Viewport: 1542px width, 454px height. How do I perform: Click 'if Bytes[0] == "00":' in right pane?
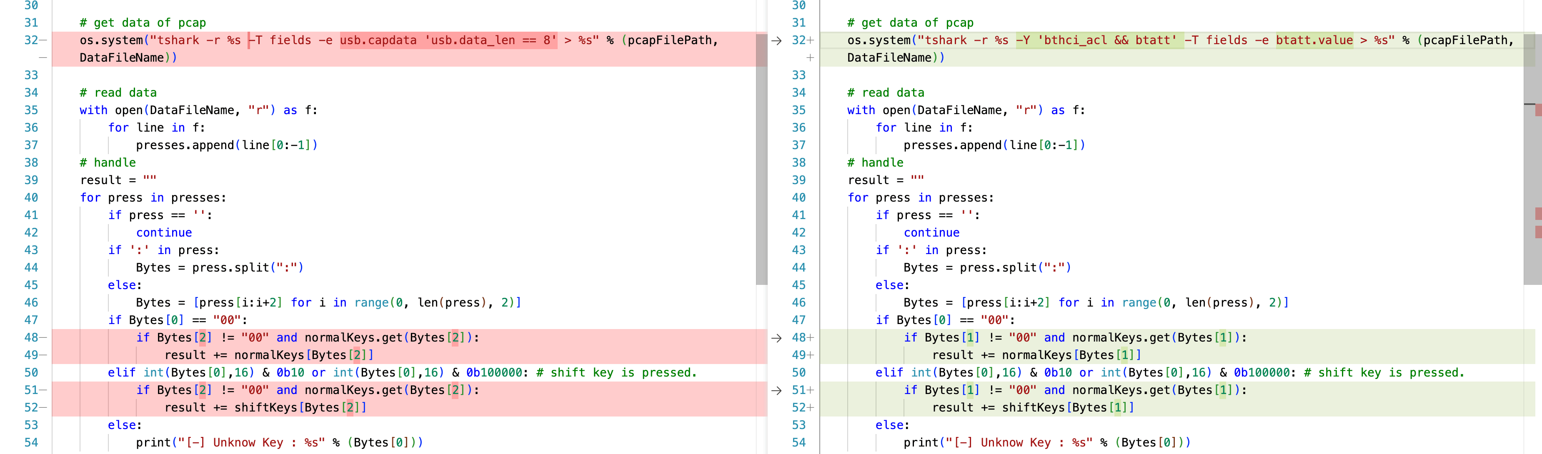pos(945,320)
